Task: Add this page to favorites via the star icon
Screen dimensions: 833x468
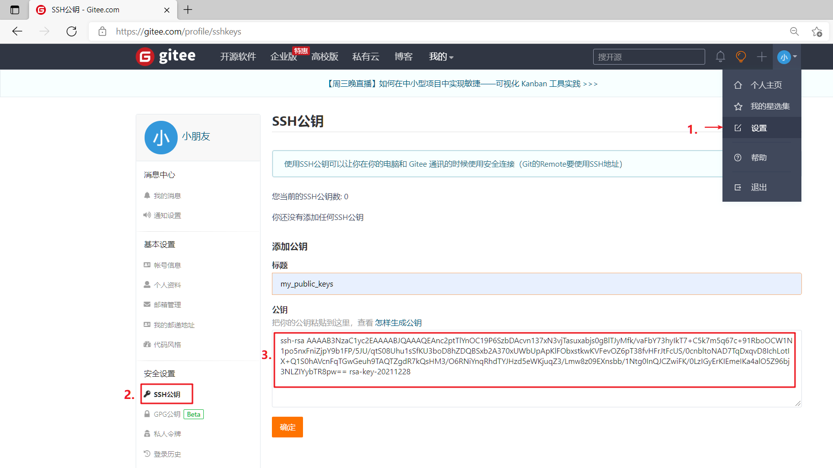Action: [x=817, y=31]
